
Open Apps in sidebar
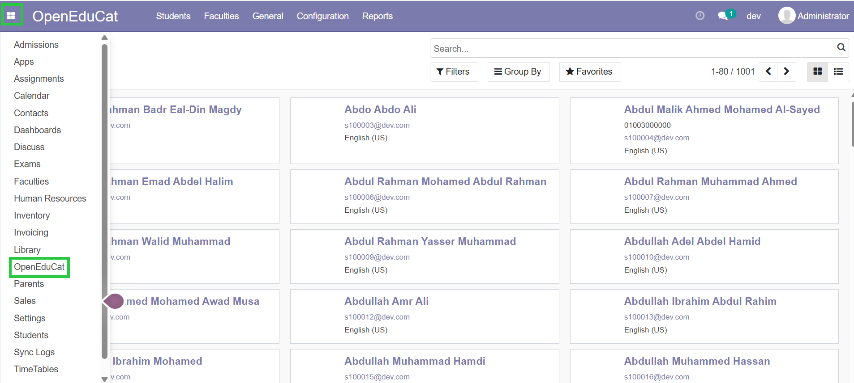pyautogui.click(x=24, y=62)
